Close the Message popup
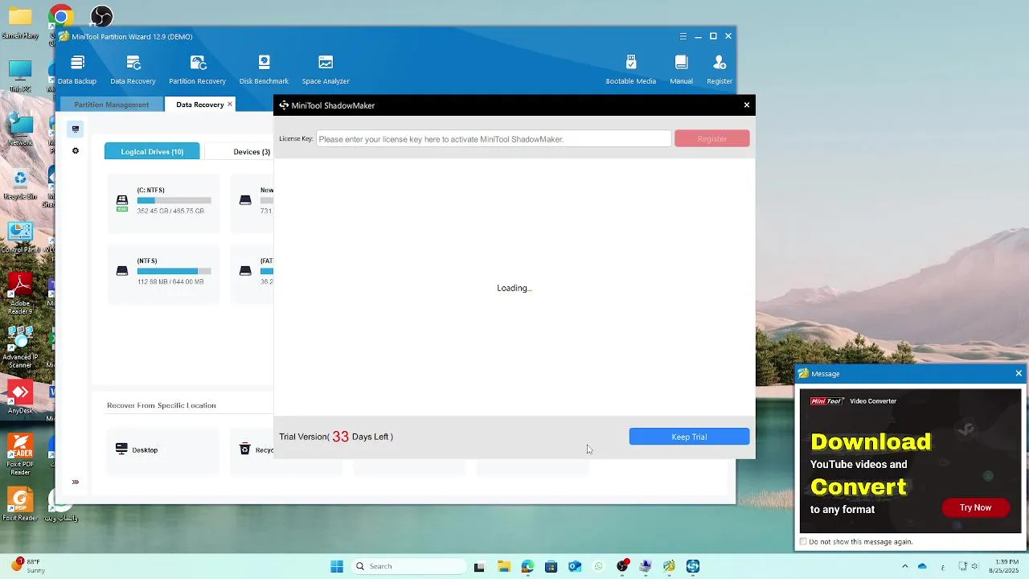Viewport: 1029px width, 579px height. click(1019, 373)
